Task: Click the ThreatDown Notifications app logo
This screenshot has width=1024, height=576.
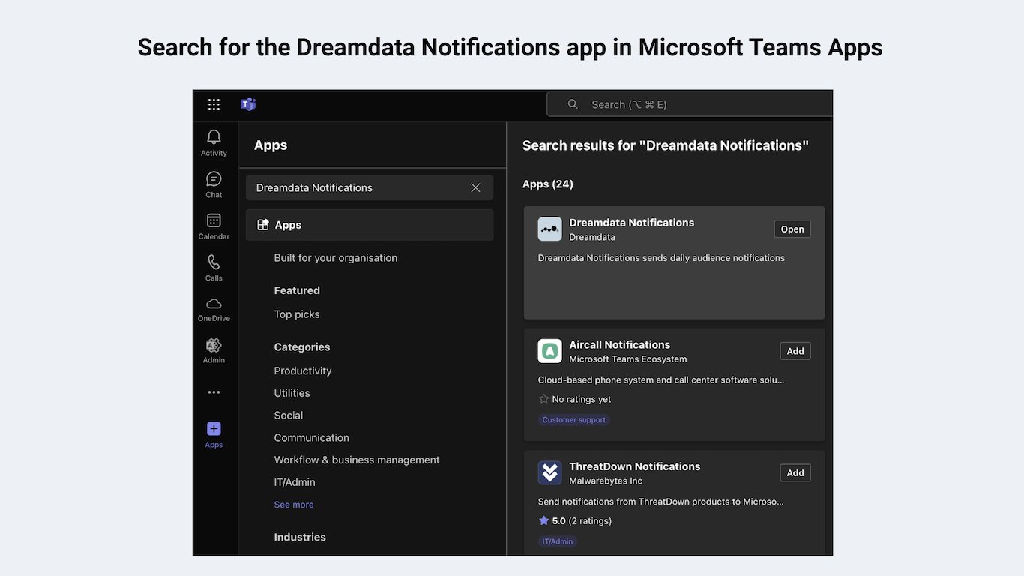Action: click(549, 472)
